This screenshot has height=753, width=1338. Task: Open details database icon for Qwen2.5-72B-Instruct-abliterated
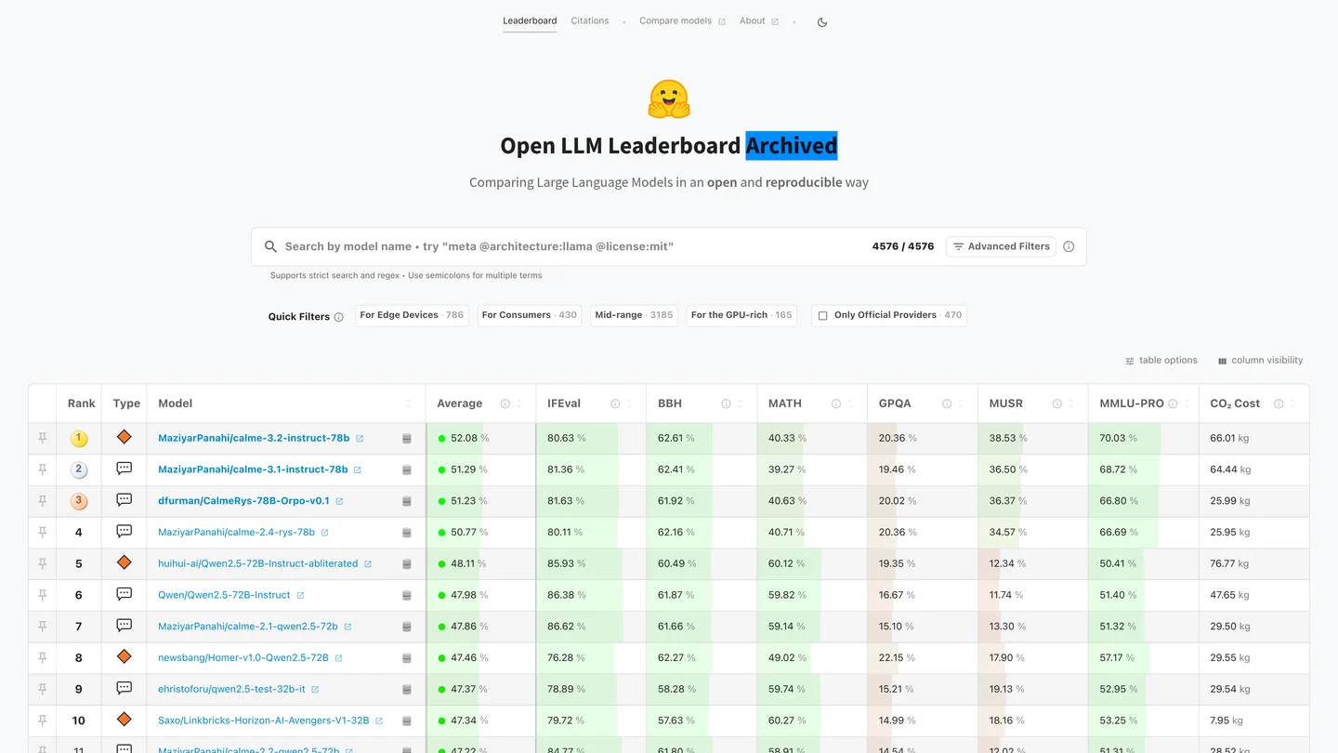[406, 564]
